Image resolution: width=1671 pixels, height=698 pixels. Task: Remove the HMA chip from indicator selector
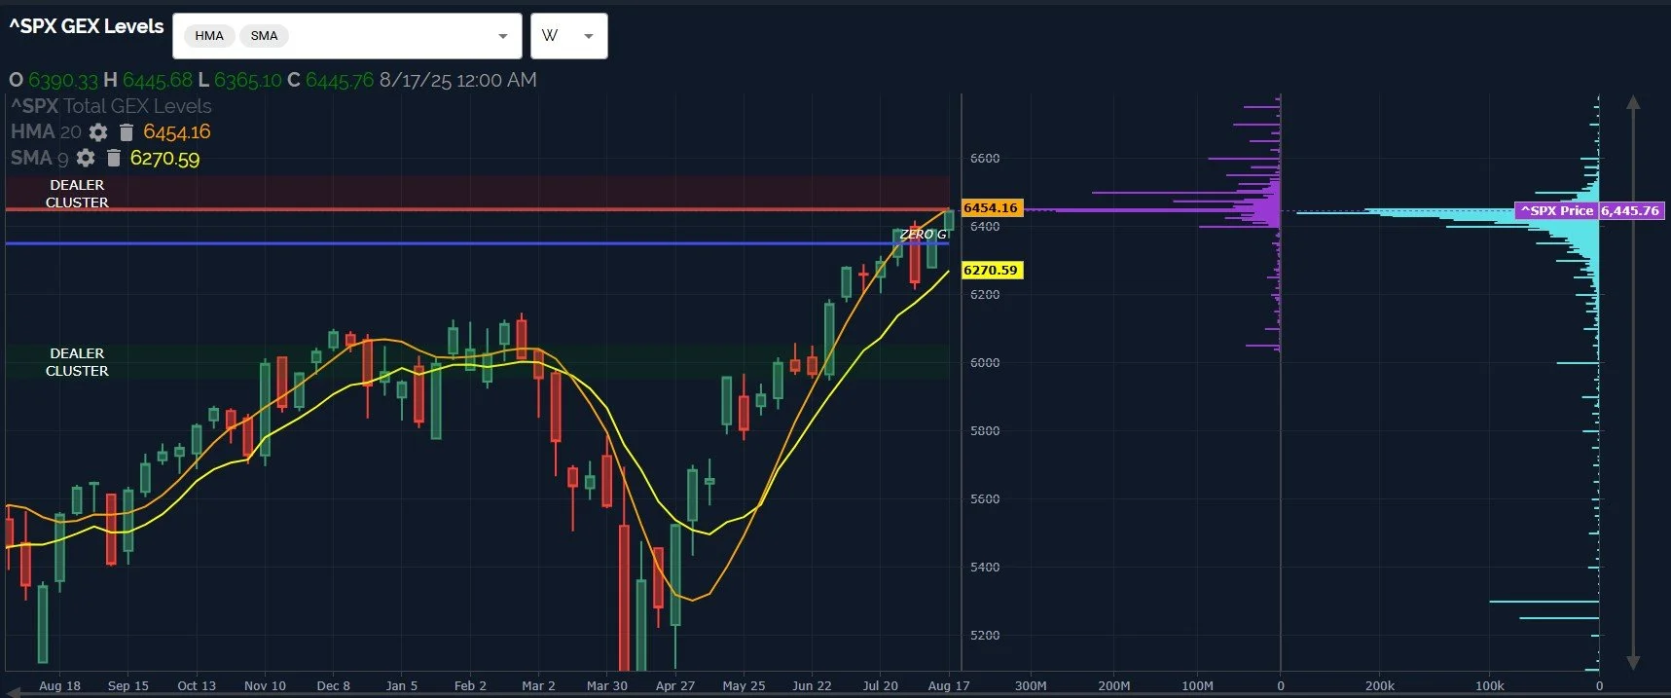point(209,36)
